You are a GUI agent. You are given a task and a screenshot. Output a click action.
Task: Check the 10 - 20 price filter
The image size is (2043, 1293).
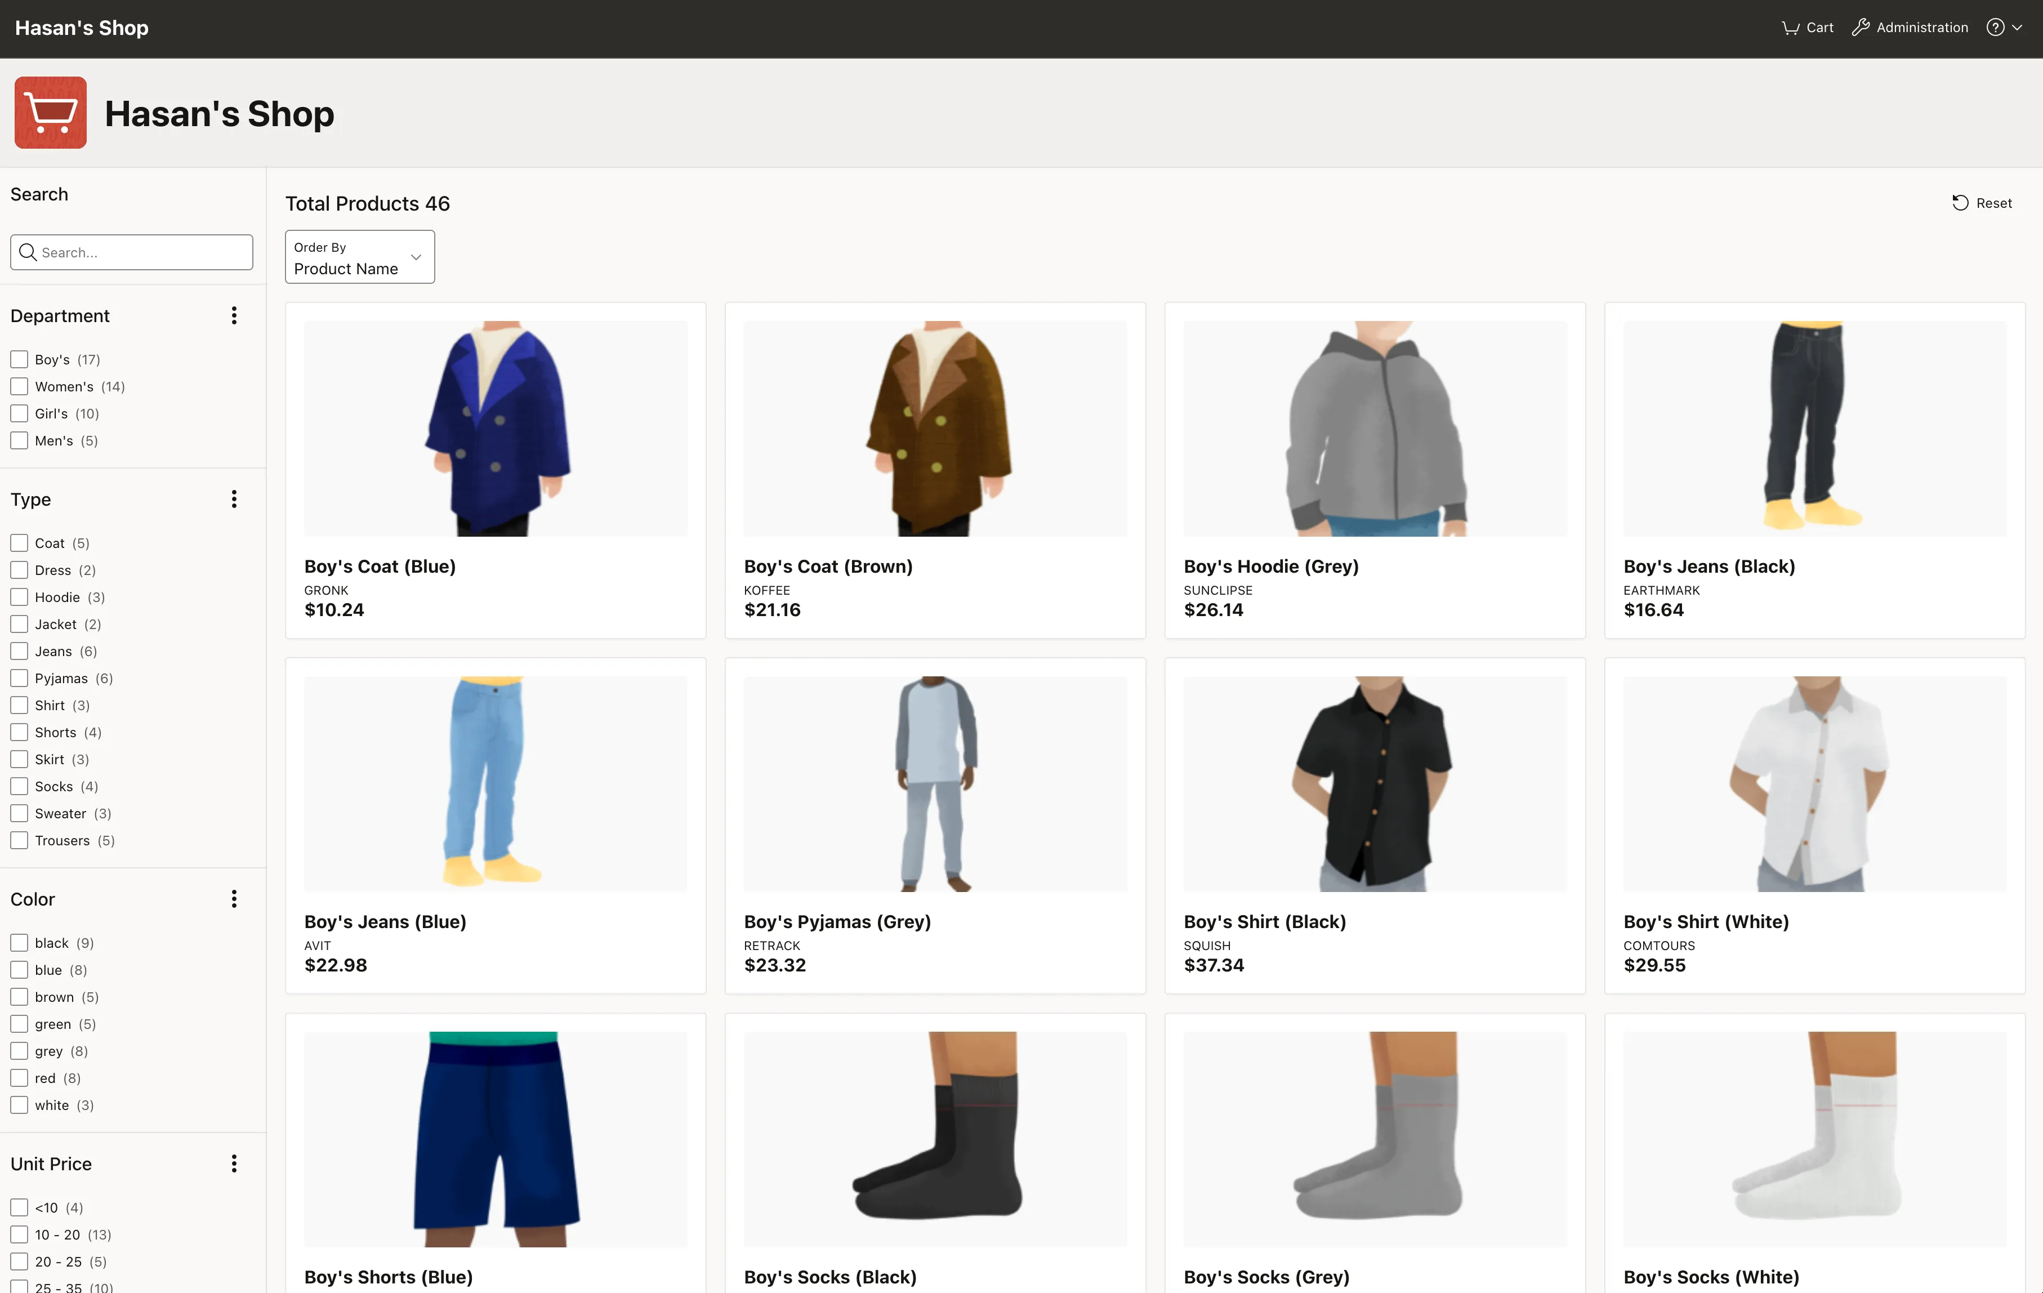click(20, 1236)
